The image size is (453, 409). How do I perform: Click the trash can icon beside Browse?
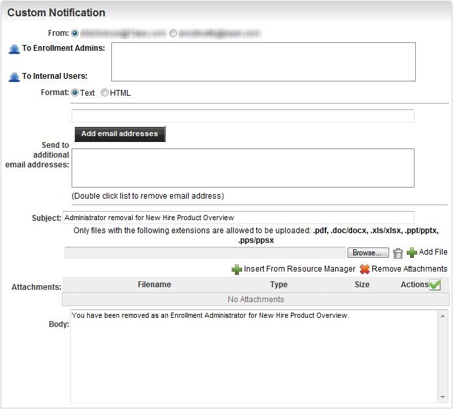[398, 253]
